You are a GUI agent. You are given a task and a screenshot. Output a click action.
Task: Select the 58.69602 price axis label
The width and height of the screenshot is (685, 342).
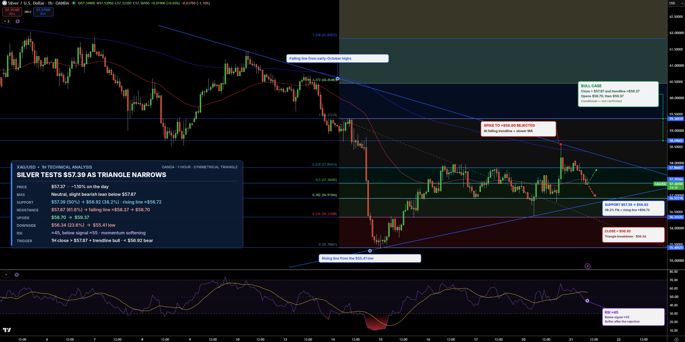tap(676, 141)
